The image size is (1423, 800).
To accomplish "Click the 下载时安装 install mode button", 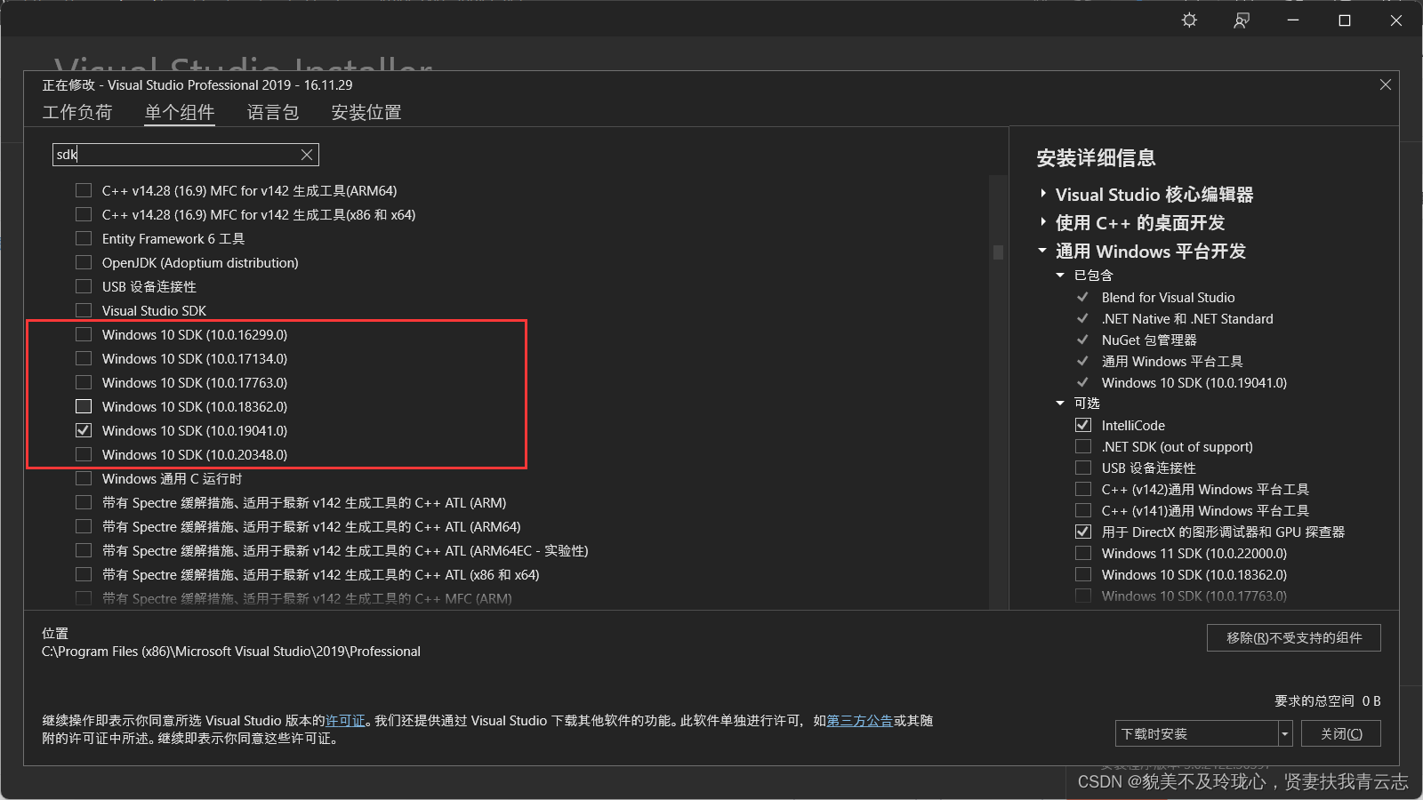I will [x=1197, y=733].
